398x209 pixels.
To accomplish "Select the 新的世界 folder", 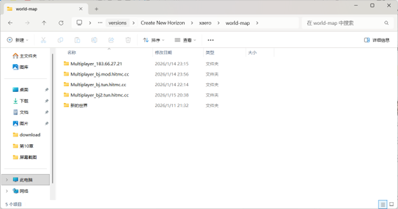I will tap(76, 105).
